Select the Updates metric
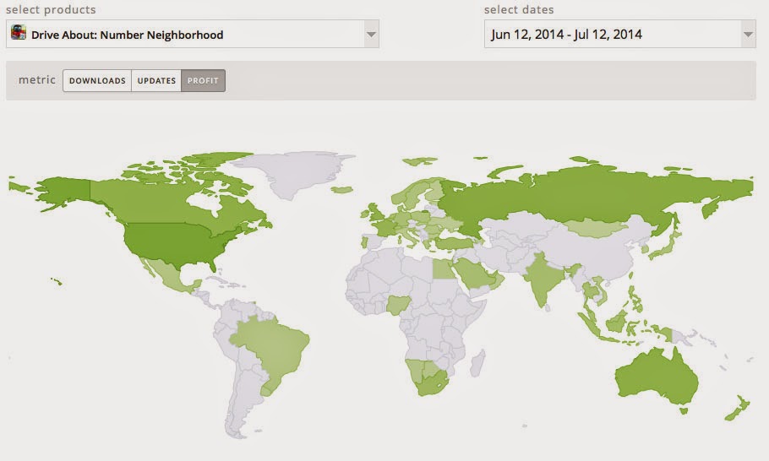The width and height of the screenshot is (769, 461). (x=156, y=81)
